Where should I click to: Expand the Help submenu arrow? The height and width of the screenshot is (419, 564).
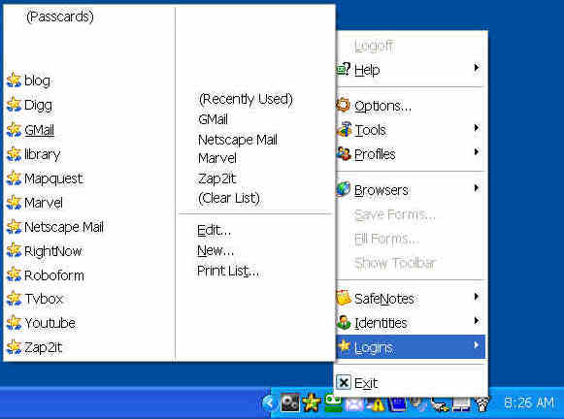point(477,68)
